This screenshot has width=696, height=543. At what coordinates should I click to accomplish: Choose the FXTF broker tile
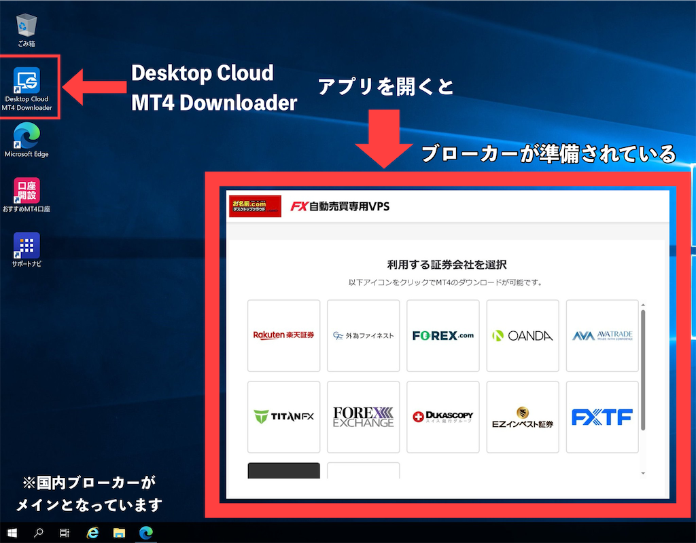point(602,417)
